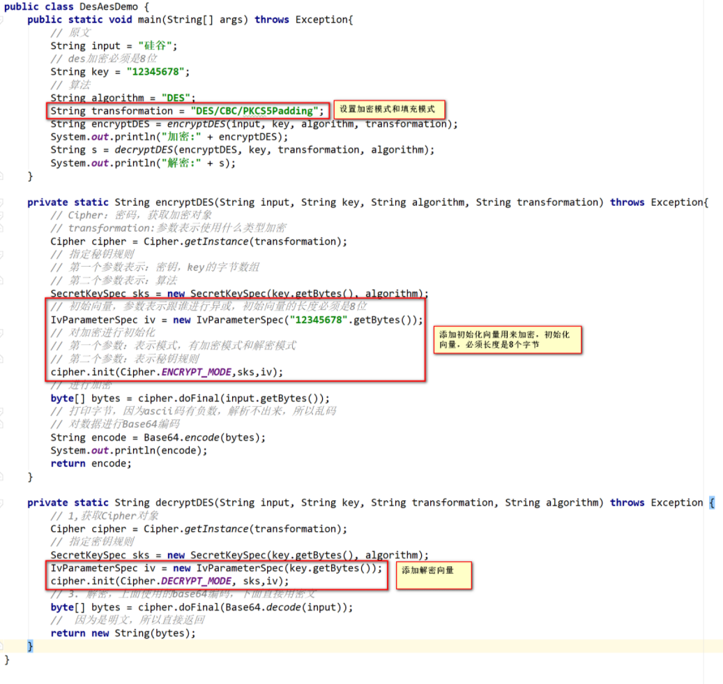723x684 pixels.
Task: Click the encryptDES method call in main
Action: (x=196, y=124)
